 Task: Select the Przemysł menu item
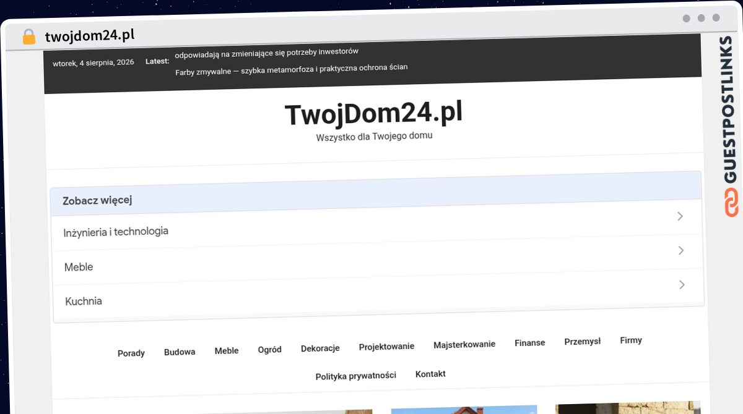pos(583,341)
